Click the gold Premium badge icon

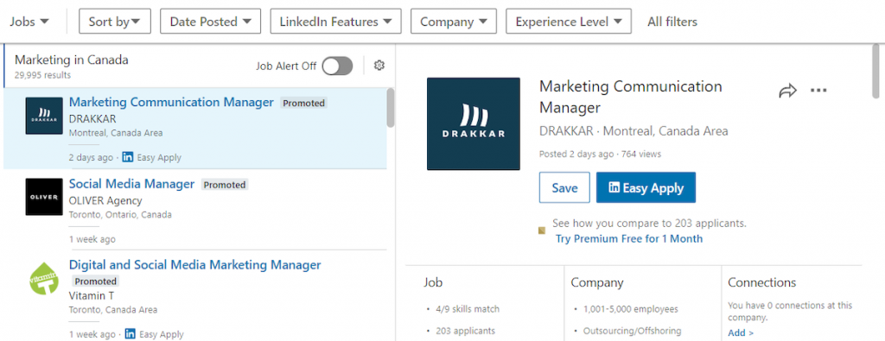click(542, 230)
